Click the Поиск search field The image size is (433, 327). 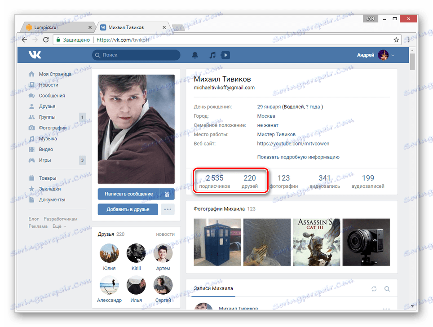tap(136, 55)
